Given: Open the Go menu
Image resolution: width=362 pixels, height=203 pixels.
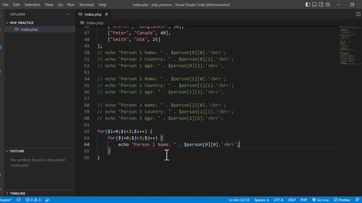Looking at the screenshot, I should coord(61,5).
